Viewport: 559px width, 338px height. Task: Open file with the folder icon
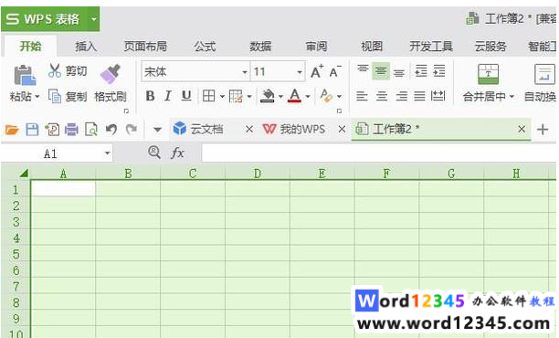pyautogui.click(x=12, y=130)
